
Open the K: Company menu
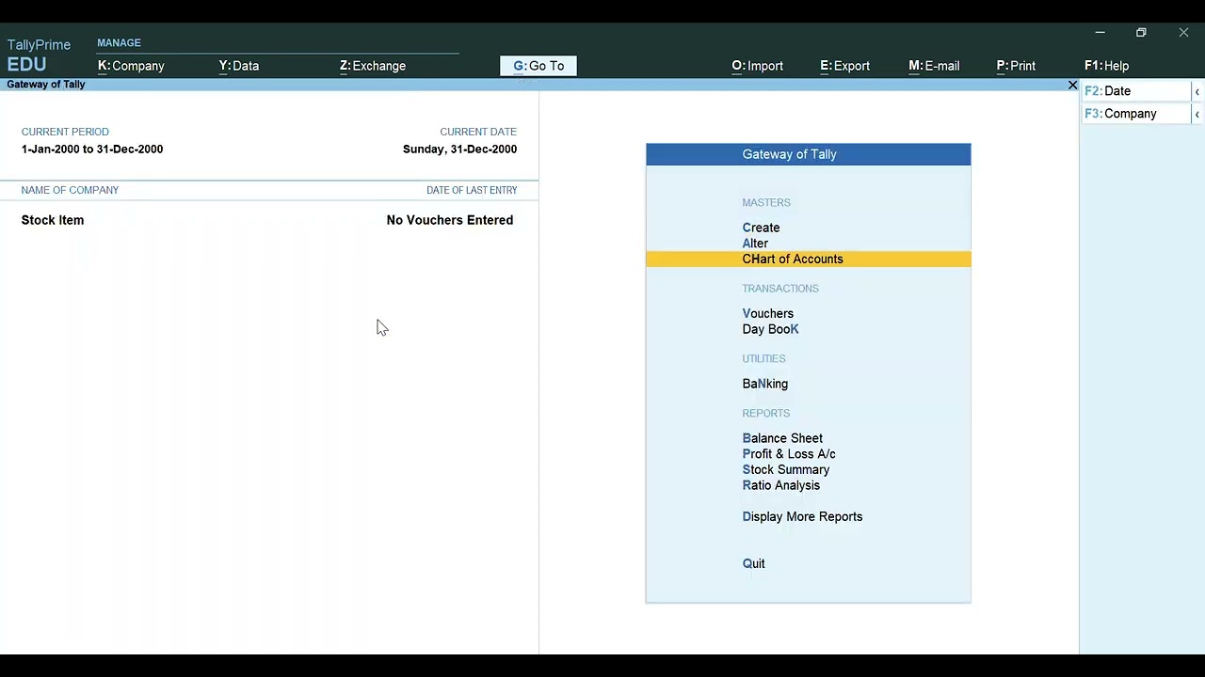pos(131,66)
